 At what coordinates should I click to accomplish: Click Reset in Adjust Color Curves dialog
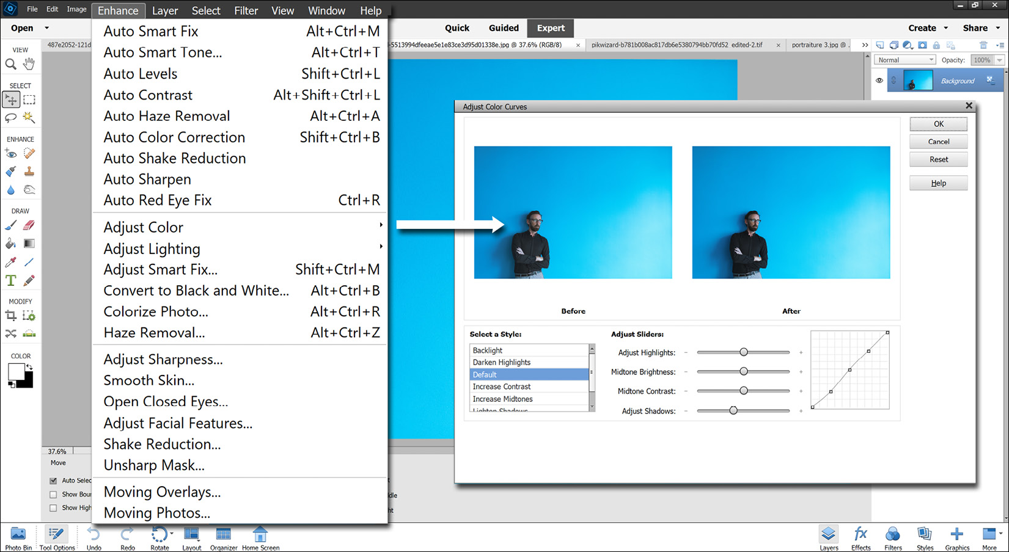[938, 159]
